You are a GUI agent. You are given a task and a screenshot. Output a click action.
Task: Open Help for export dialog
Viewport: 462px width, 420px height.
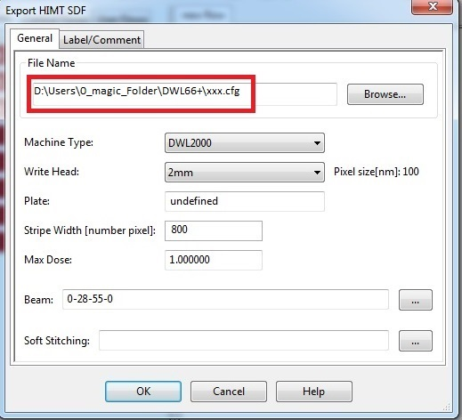314,392
